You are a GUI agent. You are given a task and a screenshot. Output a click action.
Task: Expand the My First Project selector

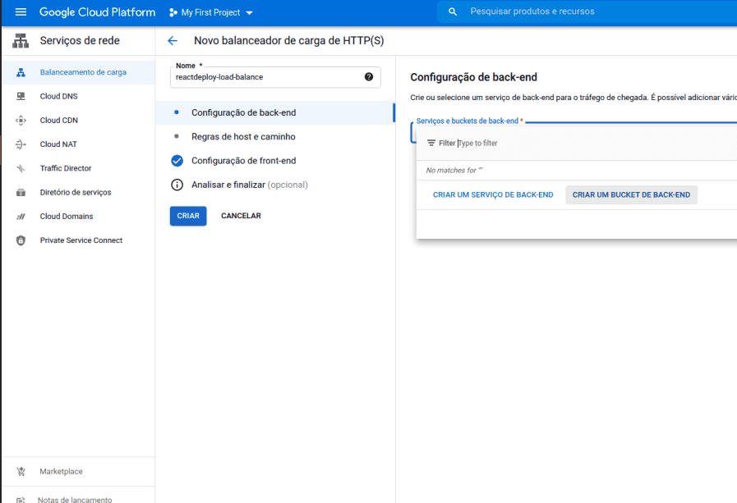tap(211, 12)
